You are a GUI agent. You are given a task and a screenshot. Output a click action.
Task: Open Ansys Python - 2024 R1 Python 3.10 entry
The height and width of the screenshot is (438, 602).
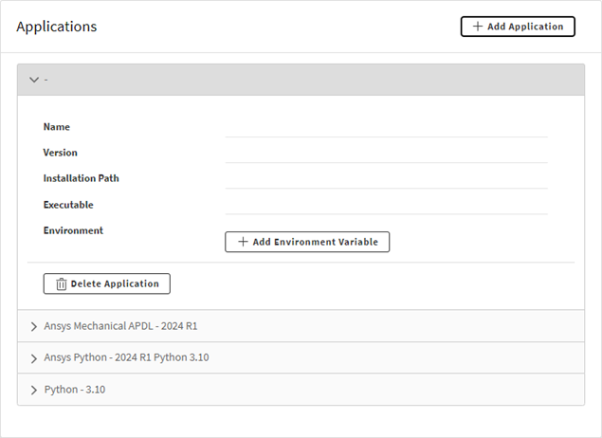coord(301,357)
